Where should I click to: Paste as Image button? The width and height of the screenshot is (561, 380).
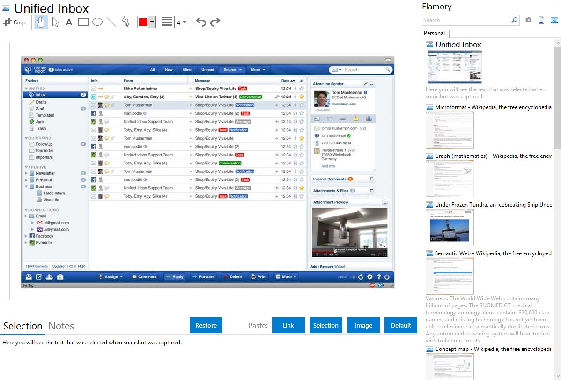363,325
